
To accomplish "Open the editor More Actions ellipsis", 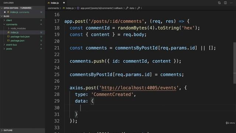I will click(x=231, y=3).
